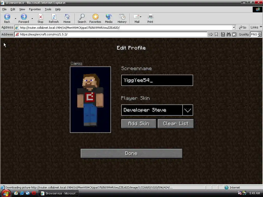263x197 pixels.
Task: Focus the Screenname text field
Action: (157, 80)
